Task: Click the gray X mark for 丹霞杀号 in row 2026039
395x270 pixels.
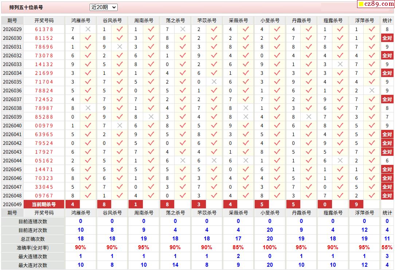Action: coord(309,117)
